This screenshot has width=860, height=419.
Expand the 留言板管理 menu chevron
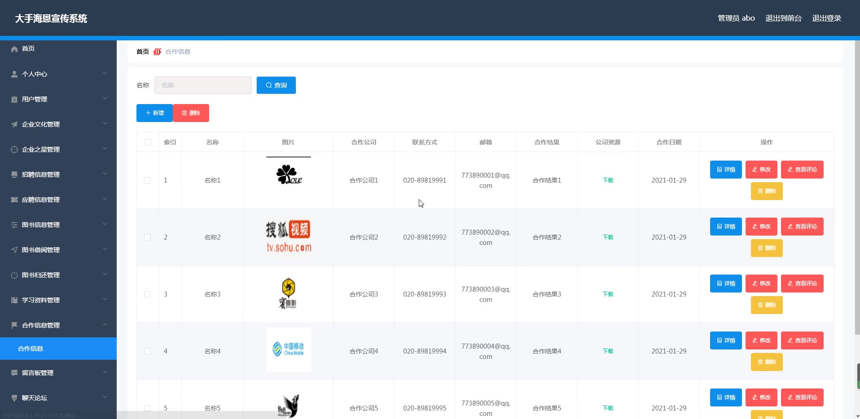(x=105, y=372)
